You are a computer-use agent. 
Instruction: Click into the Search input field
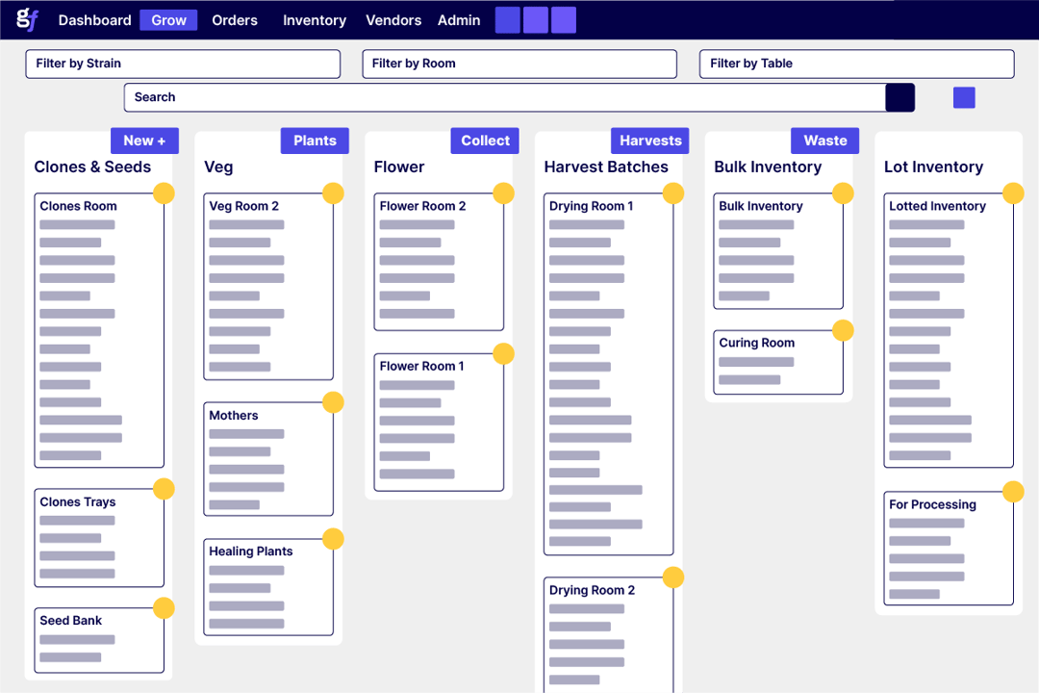(505, 97)
